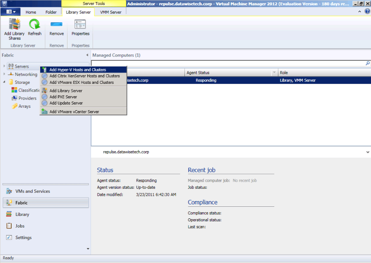
Task: Click the Jobs clipboard icon
Action: [9, 226]
